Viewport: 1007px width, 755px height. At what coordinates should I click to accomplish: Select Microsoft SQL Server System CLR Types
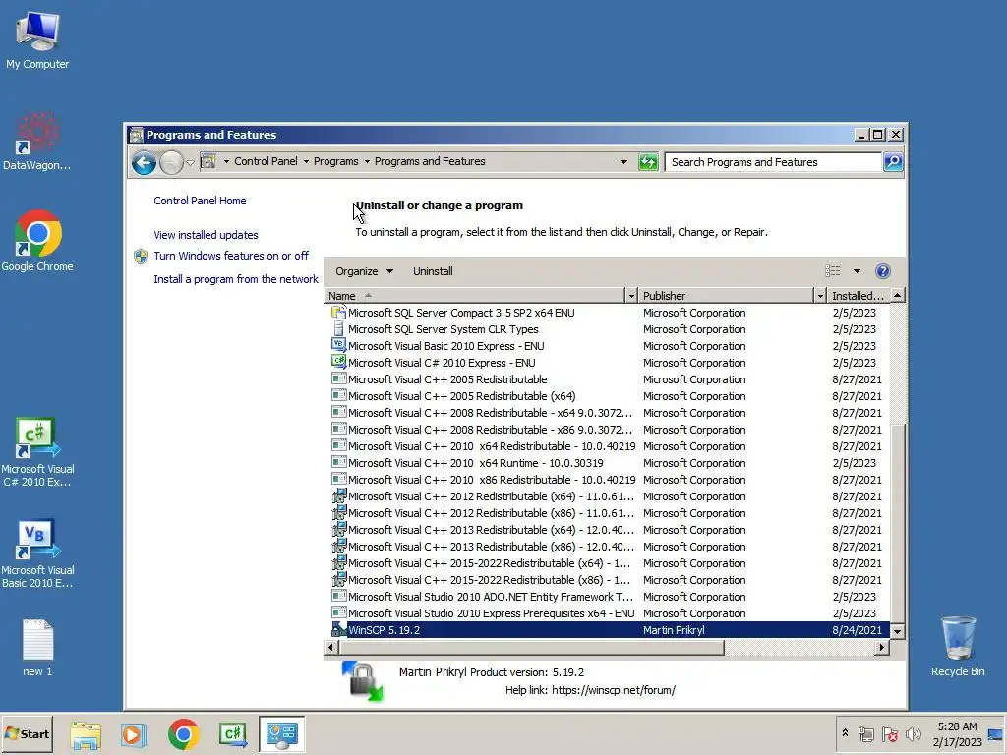tap(607, 329)
